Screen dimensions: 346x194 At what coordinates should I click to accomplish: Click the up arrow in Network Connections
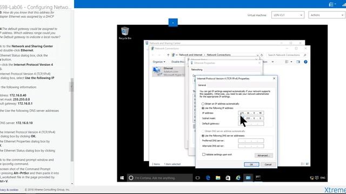(x=168, y=55)
